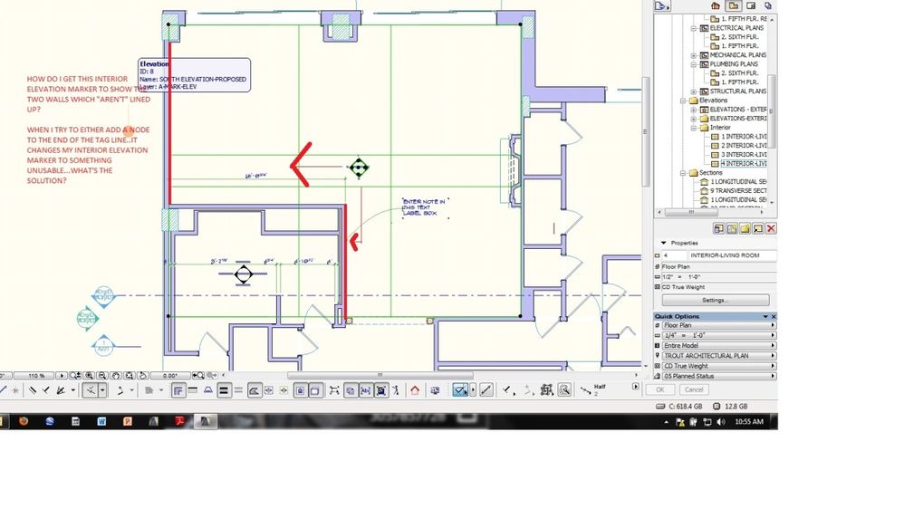Viewport: 904px width, 509px height.
Task: Open Project Map view in Navigator
Action: (x=716, y=5)
